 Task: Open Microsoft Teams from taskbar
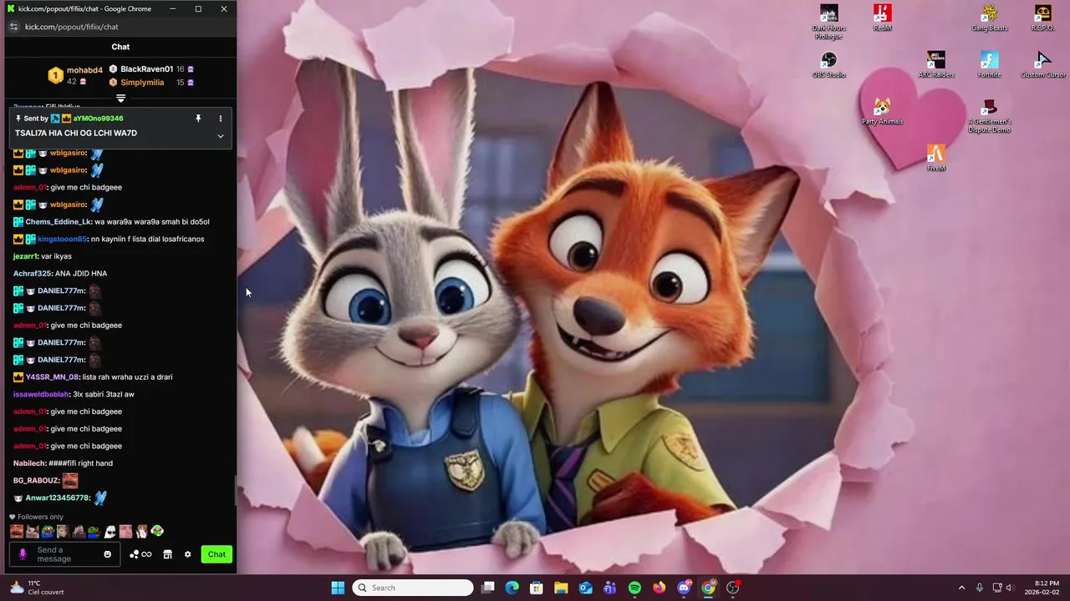click(610, 588)
